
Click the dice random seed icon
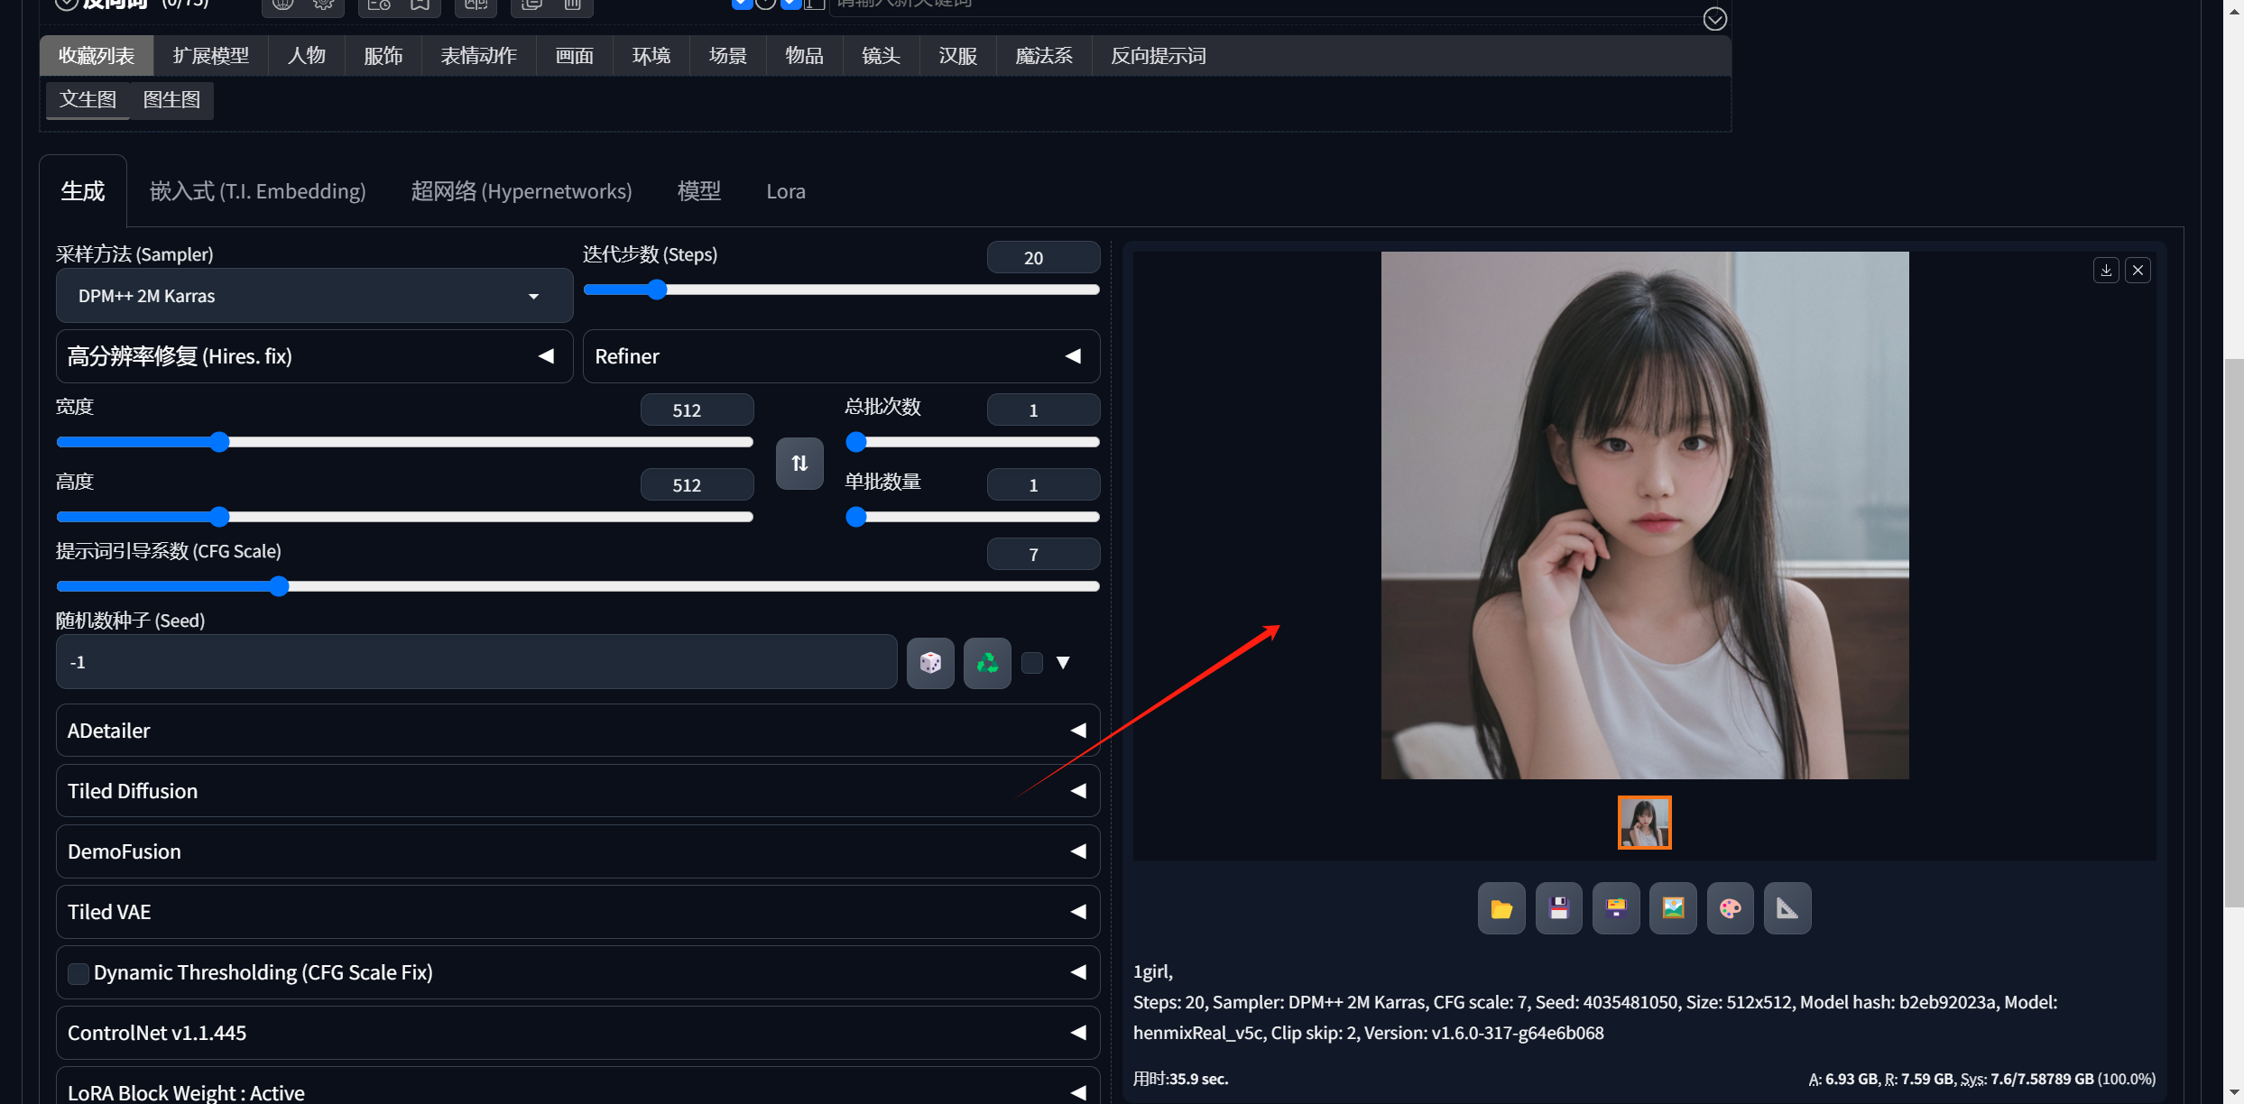click(x=930, y=663)
